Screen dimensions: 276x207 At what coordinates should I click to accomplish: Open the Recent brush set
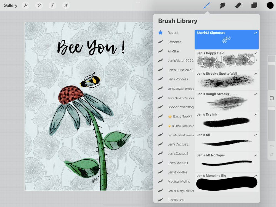(173, 33)
